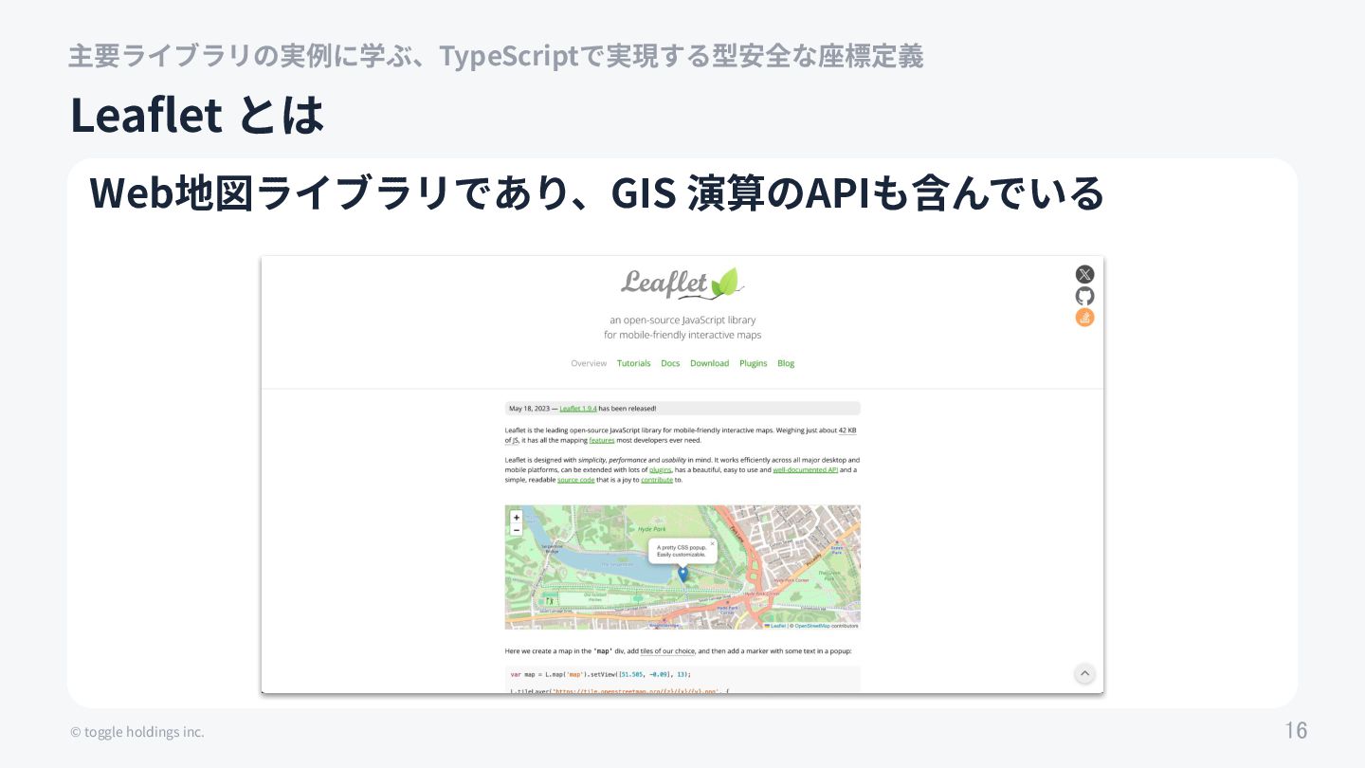This screenshot has width=1365, height=768.
Task: Click the blue map marker pin
Action: point(682,575)
